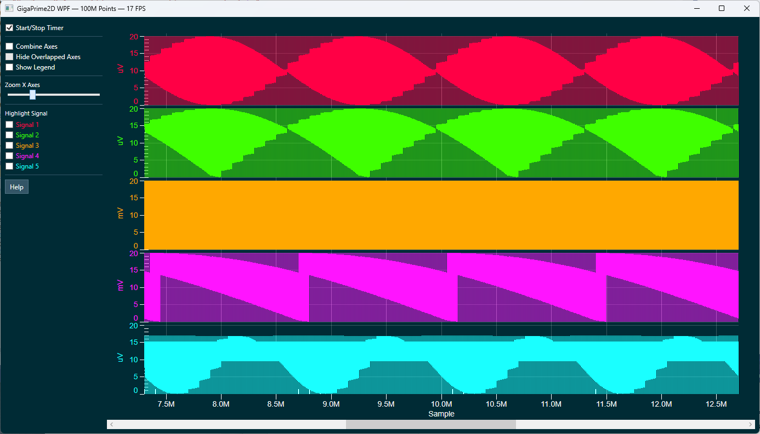This screenshot has height=434, width=760.
Task: Click the 11.5M X axis tick label
Action: [x=606, y=404]
